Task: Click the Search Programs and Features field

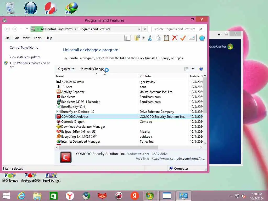Action: click(x=174, y=29)
